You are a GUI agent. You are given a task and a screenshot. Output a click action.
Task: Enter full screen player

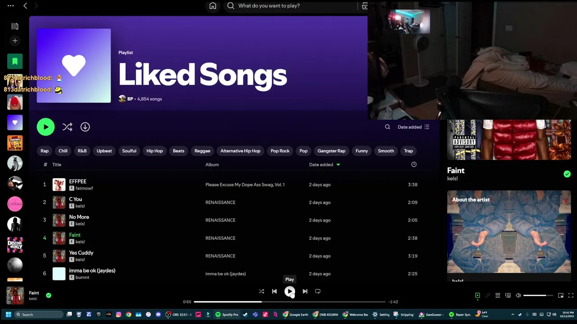click(571, 296)
